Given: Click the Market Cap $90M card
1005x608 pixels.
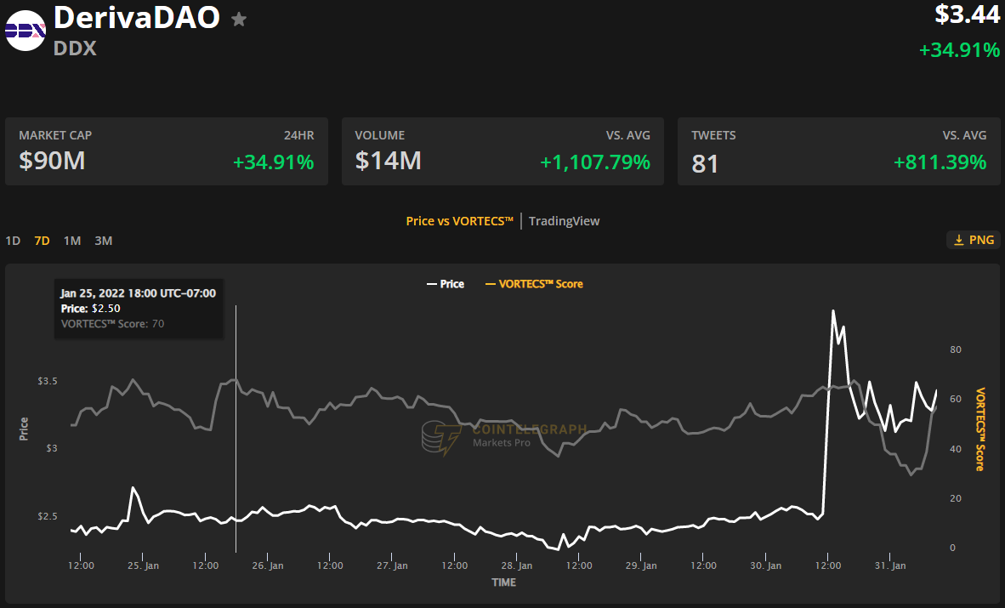Looking at the screenshot, I should (166, 151).
